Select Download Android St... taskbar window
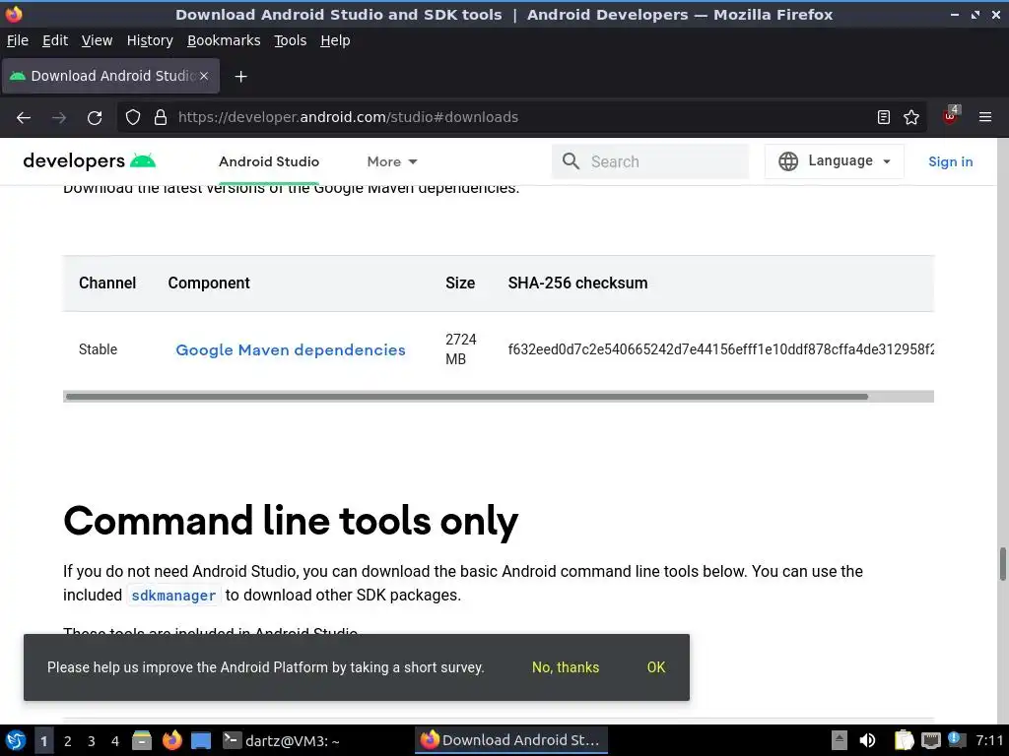 (511, 740)
